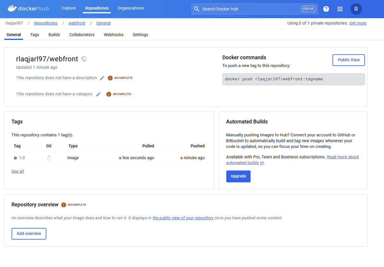Click the green status dot for tag 1.0
The height and width of the screenshot is (267, 384).
tap(15, 158)
